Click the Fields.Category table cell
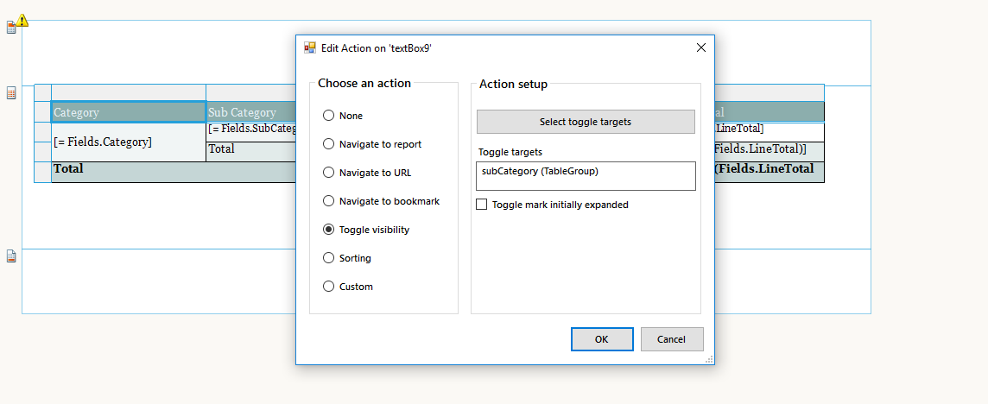 tap(128, 142)
